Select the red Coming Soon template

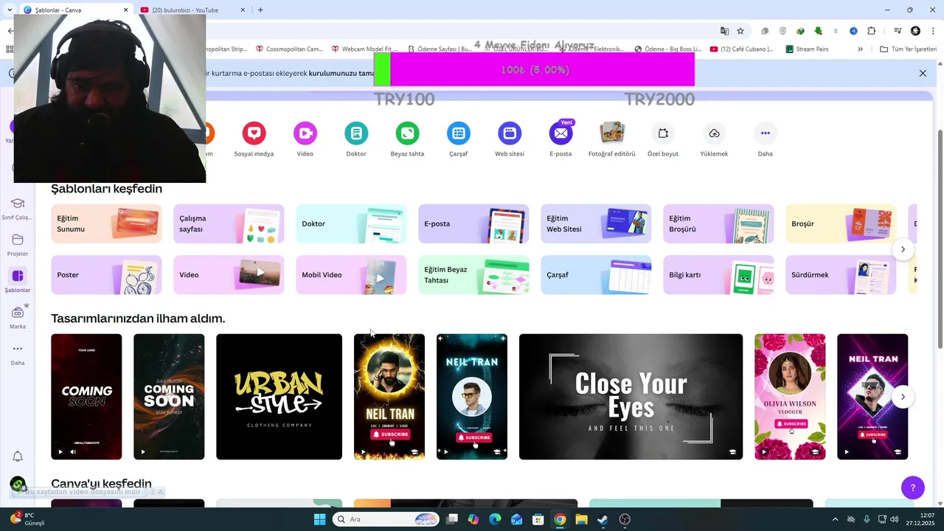(86, 397)
